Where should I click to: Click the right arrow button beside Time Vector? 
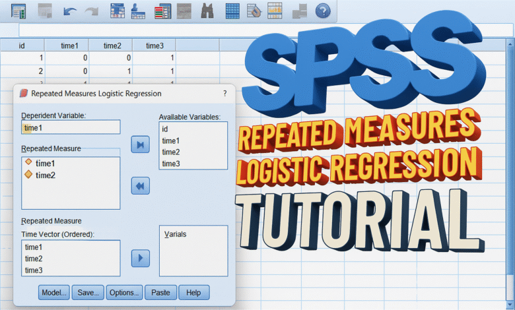click(140, 258)
